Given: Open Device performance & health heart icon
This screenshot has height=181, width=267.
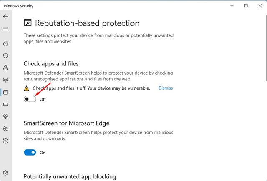Looking at the screenshot, I should pos(5,116).
